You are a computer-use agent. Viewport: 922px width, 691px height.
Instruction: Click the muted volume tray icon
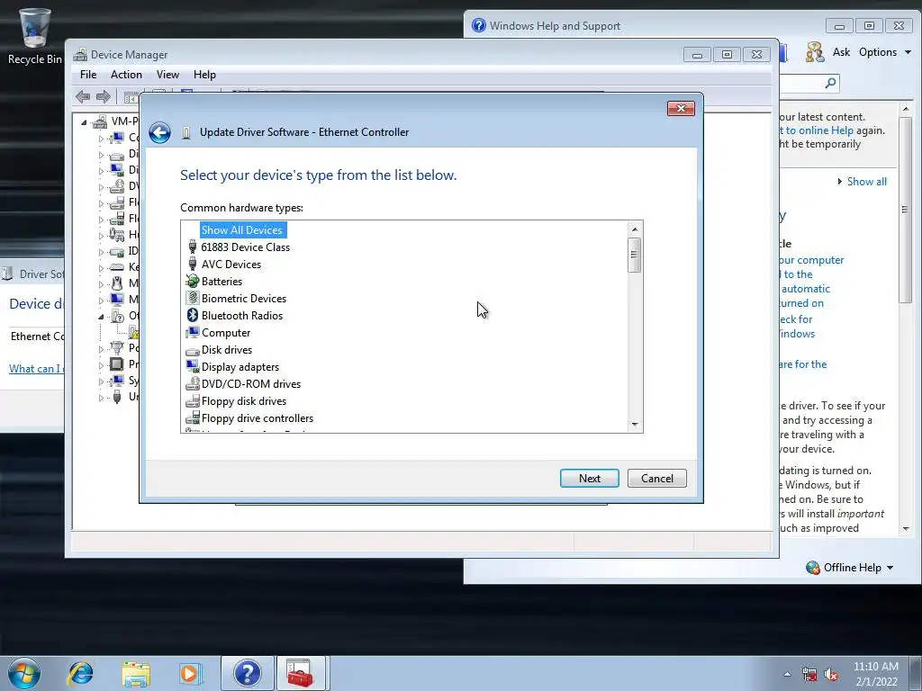click(831, 675)
